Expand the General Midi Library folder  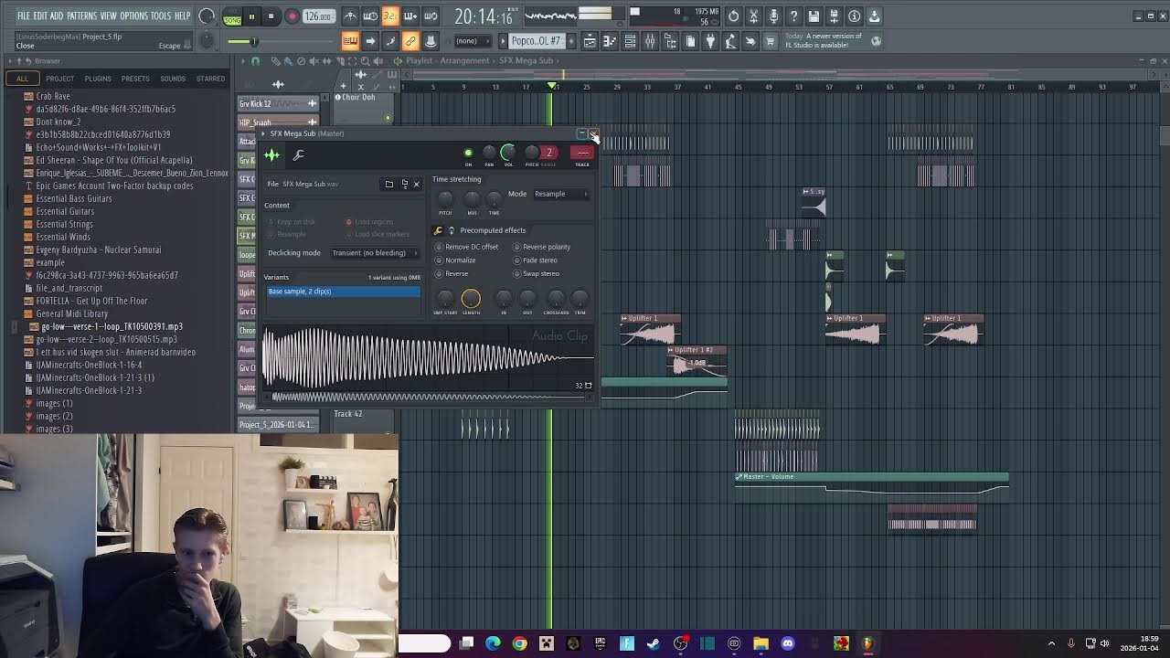coord(71,313)
